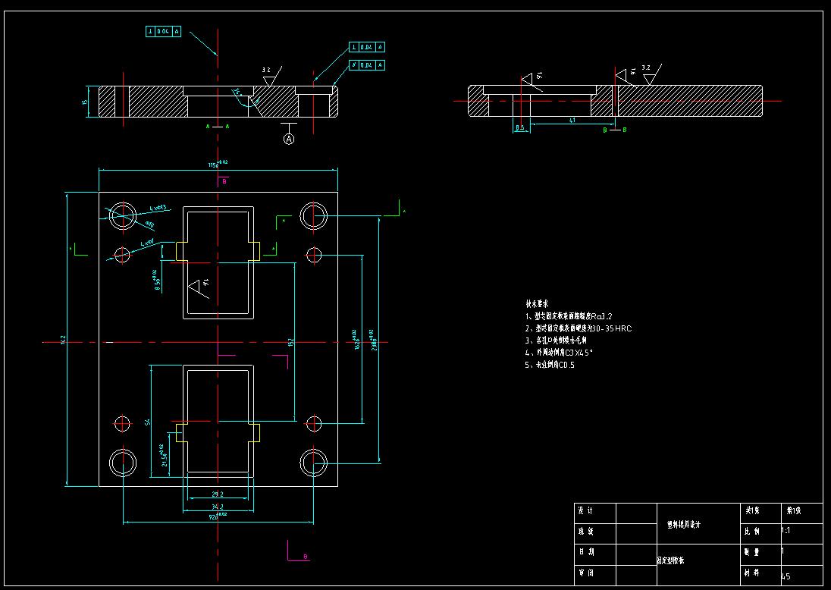Image resolution: width=831 pixels, height=590 pixels.
Task: Select the perpendicularity tolerance frame 0.04 A
Action: click(163, 31)
